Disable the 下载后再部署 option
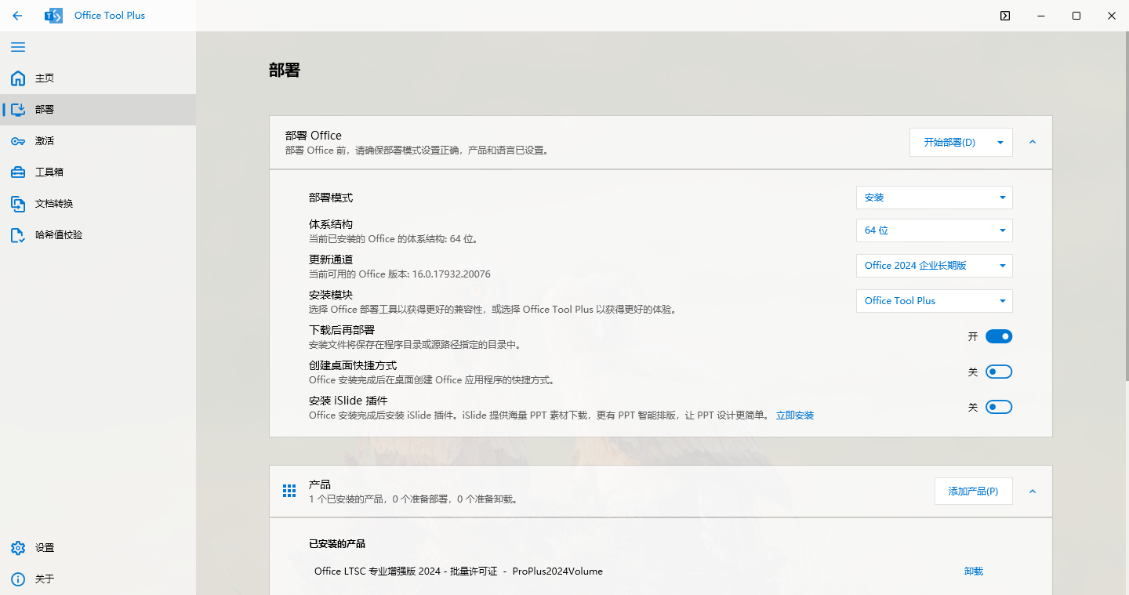Screen dimensions: 1129x595 (998, 336)
